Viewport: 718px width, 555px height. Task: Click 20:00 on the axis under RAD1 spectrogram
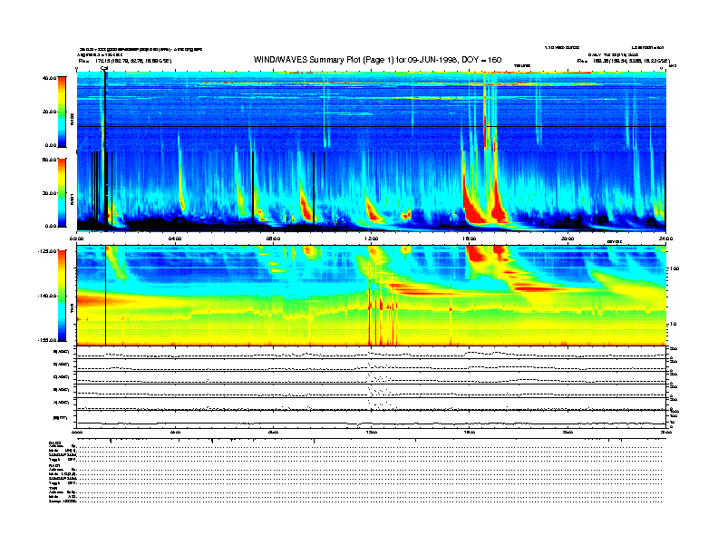pyautogui.click(x=568, y=239)
